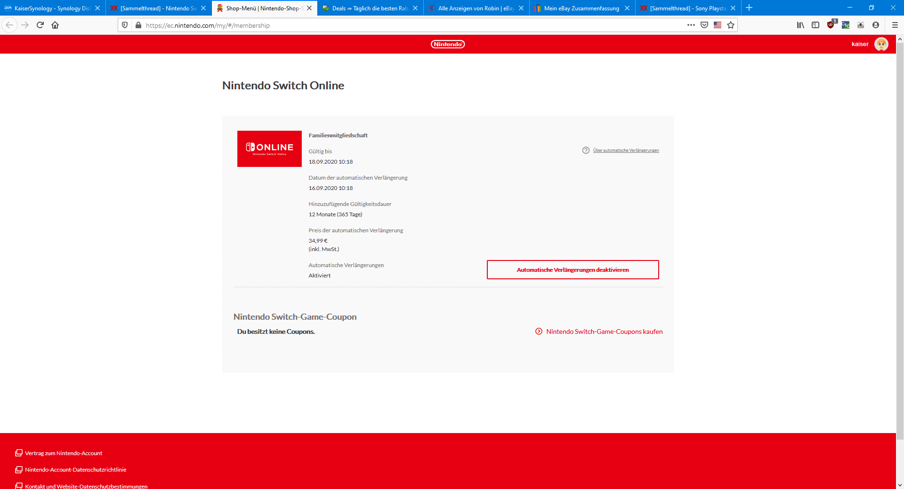Click the arrow icon beside coupons kaufen
The height and width of the screenshot is (489, 904).
539,331
